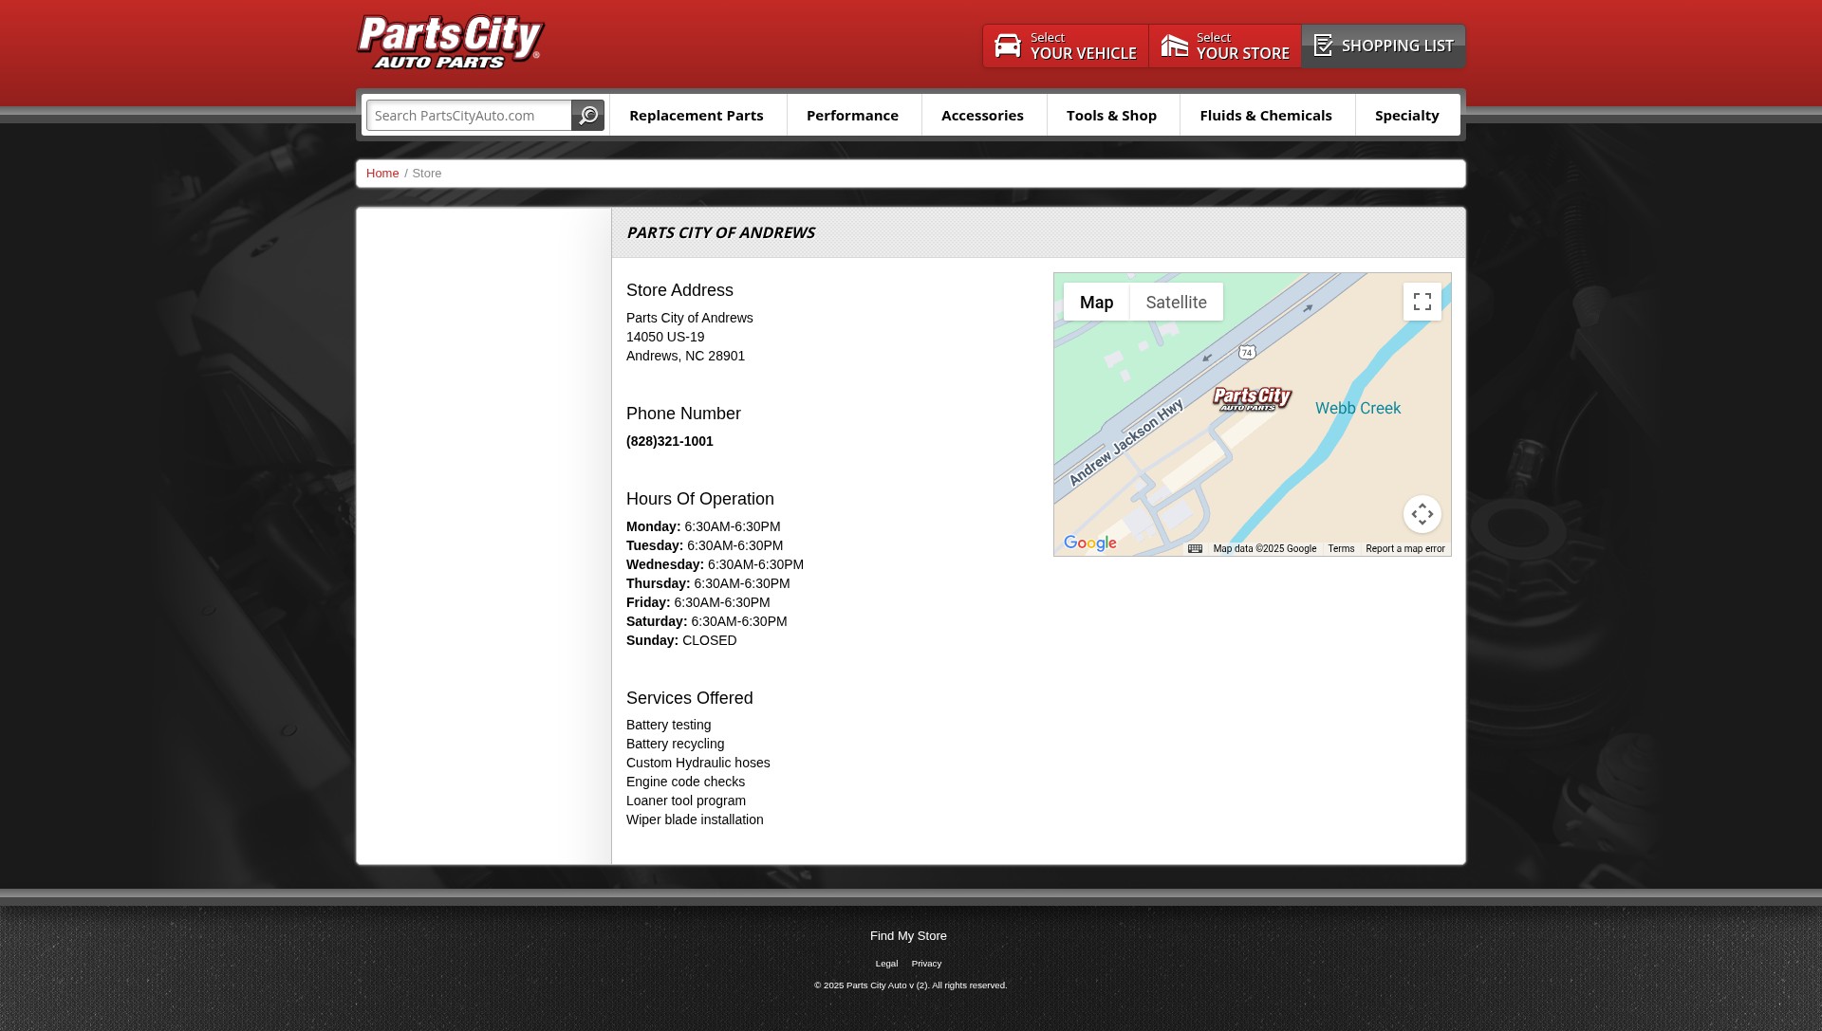1822x1031 pixels.
Task: Click Andrews, NC 28901 text
Action: tap(685, 356)
